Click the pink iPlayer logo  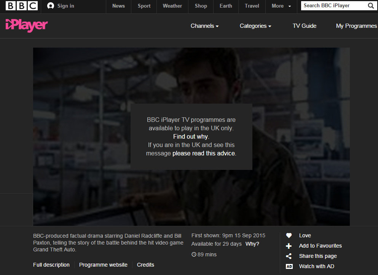[x=27, y=25]
